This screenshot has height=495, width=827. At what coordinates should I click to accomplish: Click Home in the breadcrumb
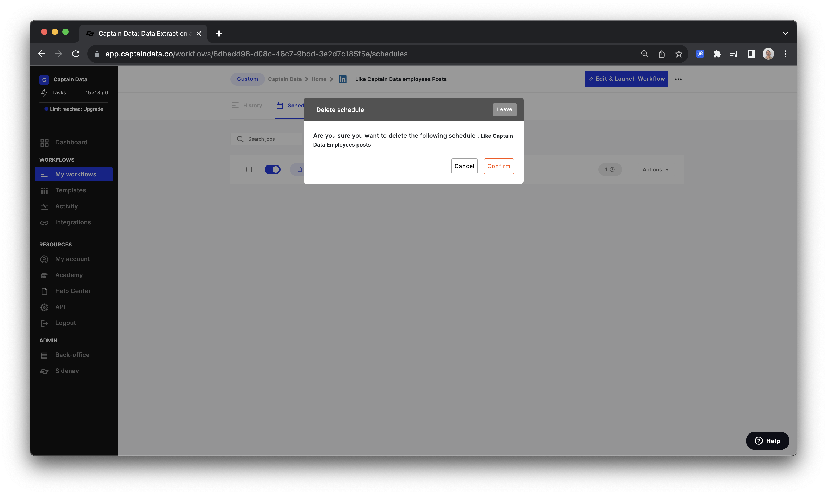[x=319, y=79]
